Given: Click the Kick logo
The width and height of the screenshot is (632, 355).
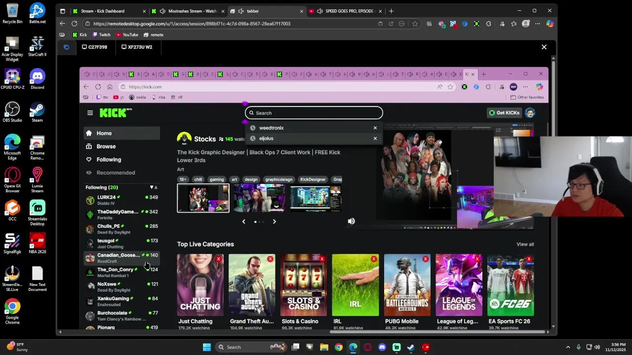Looking at the screenshot, I should click(x=116, y=113).
